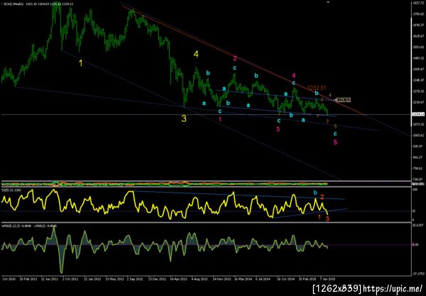
Task: Click the 20 Feb 2011 date on time axis
Action: [28, 279]
